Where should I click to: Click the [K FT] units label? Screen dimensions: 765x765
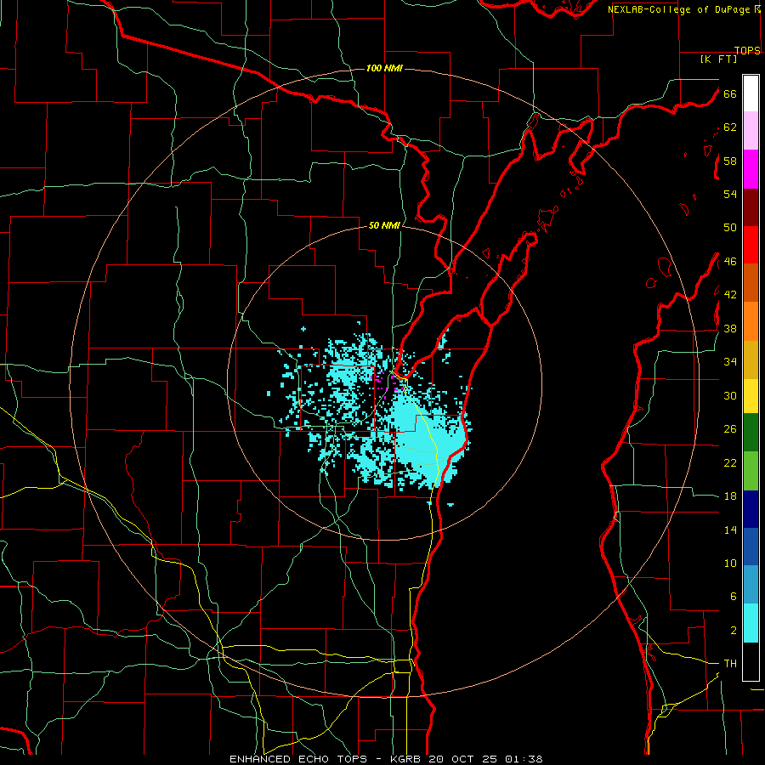(x=718, y=59)
